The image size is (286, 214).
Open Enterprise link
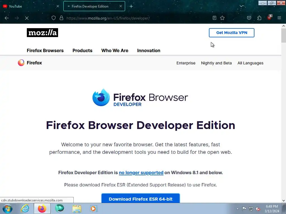[186, 63]
